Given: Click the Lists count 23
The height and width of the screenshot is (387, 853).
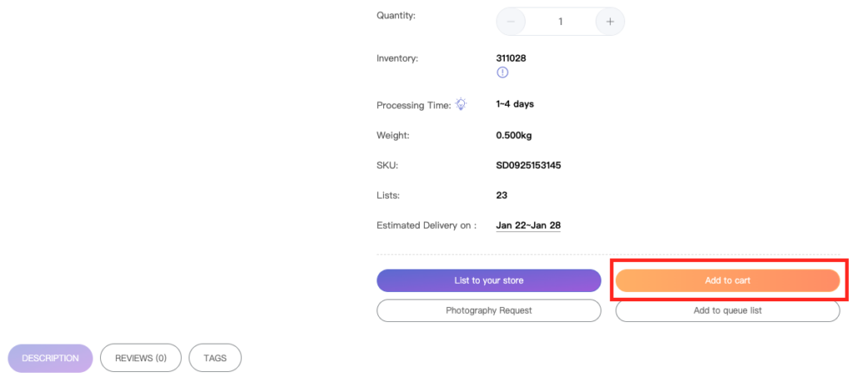Looking at the screenshot, I should (501, 195).
